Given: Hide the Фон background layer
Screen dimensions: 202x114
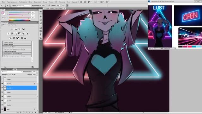Looking at the screenshot, I should pyautogui.click(x=2, y=109).
